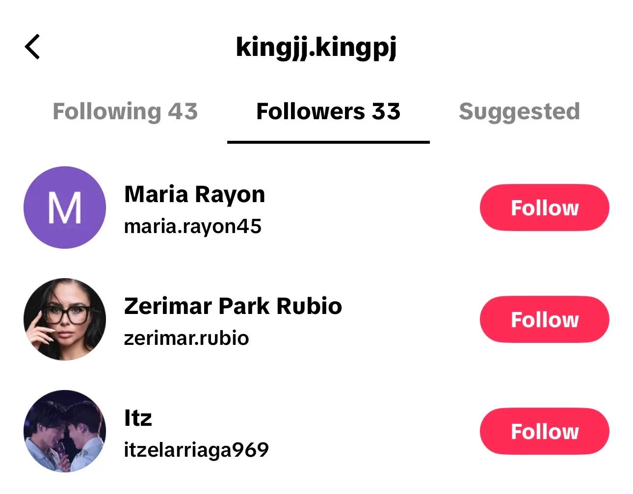Tap the black underline beneath Followers
633x494 pixels.
coord(328,142)
